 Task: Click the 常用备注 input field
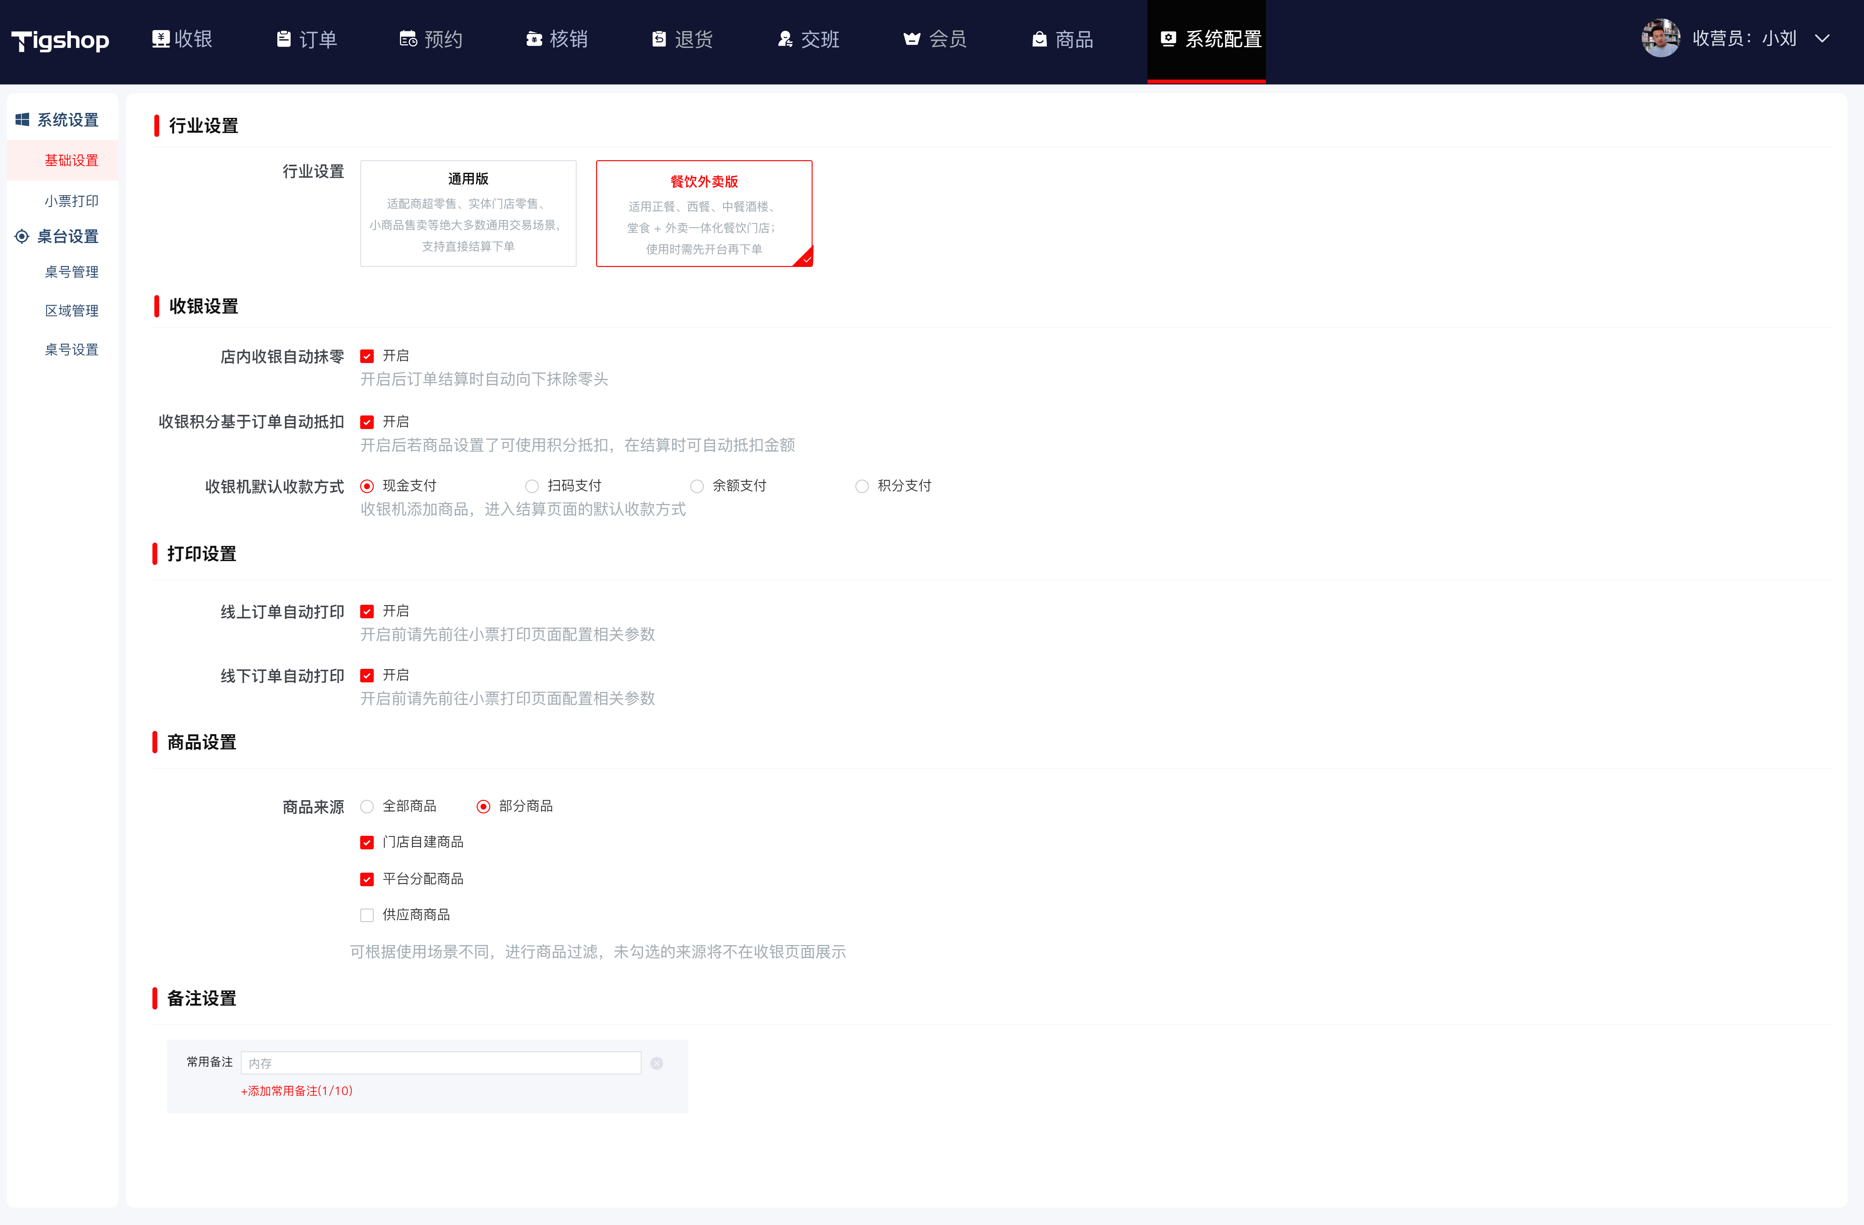click(441, 1063)
